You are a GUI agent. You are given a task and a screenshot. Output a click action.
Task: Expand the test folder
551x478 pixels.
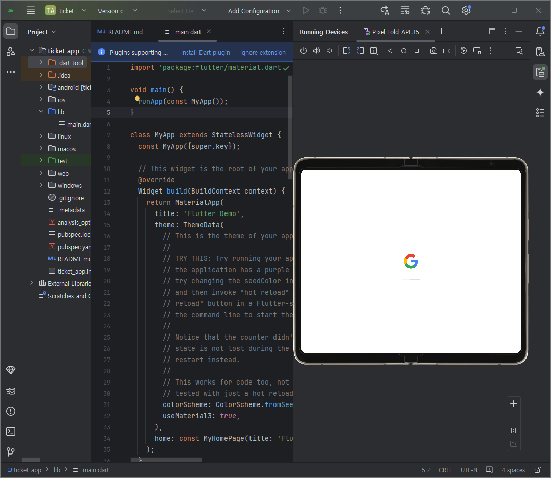[x=41, y=161]
